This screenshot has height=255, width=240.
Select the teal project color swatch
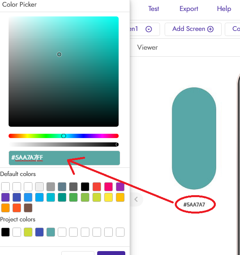pyautogui.click(x=51, y=232)
